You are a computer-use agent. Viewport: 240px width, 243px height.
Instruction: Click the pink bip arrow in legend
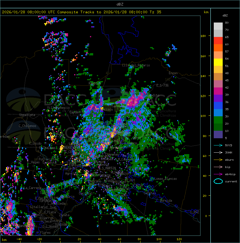218,167
